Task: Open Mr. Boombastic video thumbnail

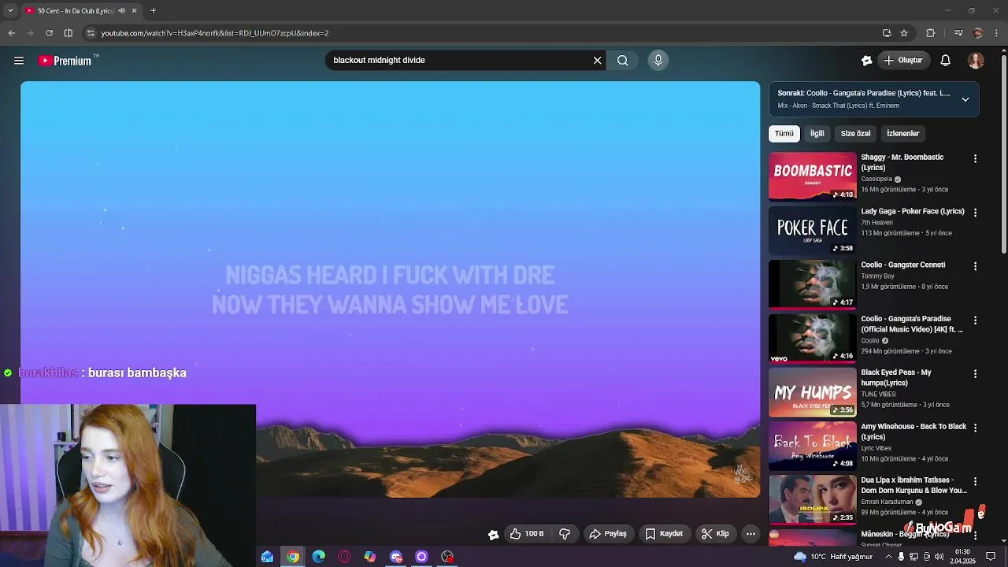Action: (812, 176)
